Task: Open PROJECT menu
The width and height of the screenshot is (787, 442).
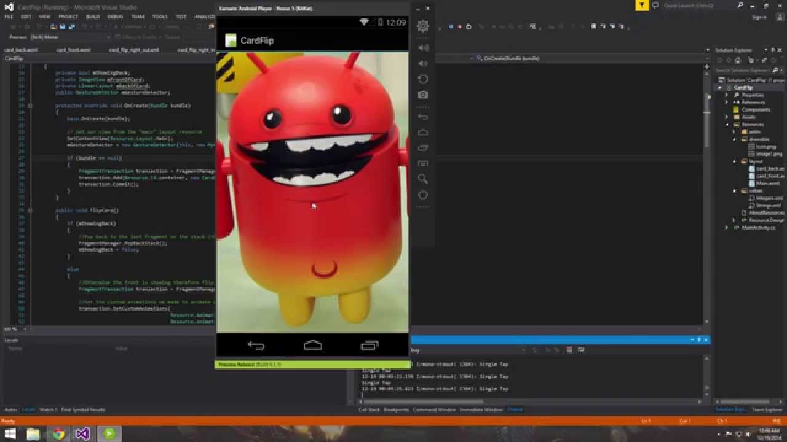Action: pyautogui.click(x=68, y=17)
